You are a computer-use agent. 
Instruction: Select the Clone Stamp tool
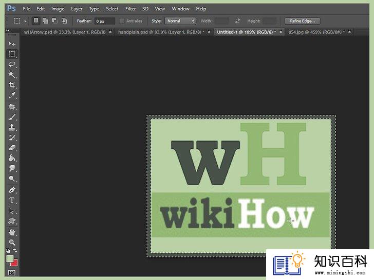(12, 127)
